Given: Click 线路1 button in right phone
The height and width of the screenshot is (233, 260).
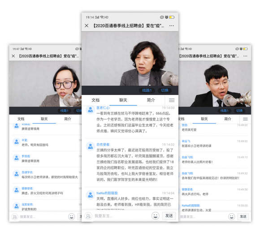Looking at the screenshot, I should pyautogui.click(x=224, y=111).
